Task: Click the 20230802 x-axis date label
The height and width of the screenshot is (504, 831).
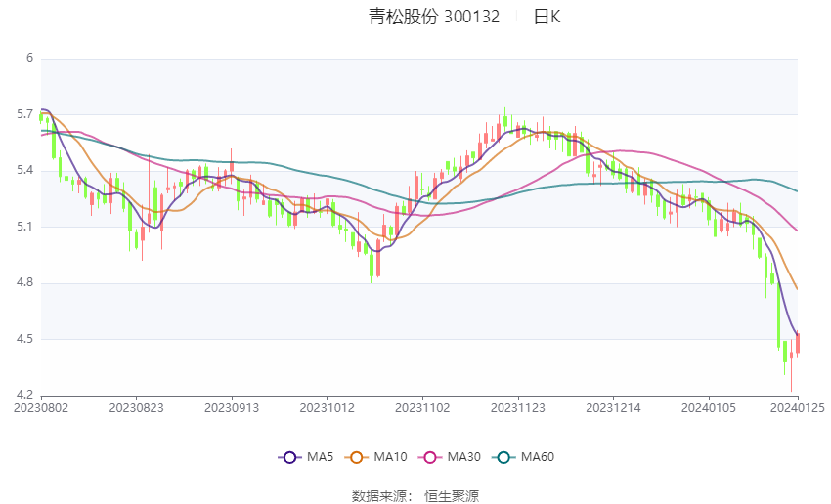Action: point(41,408)
